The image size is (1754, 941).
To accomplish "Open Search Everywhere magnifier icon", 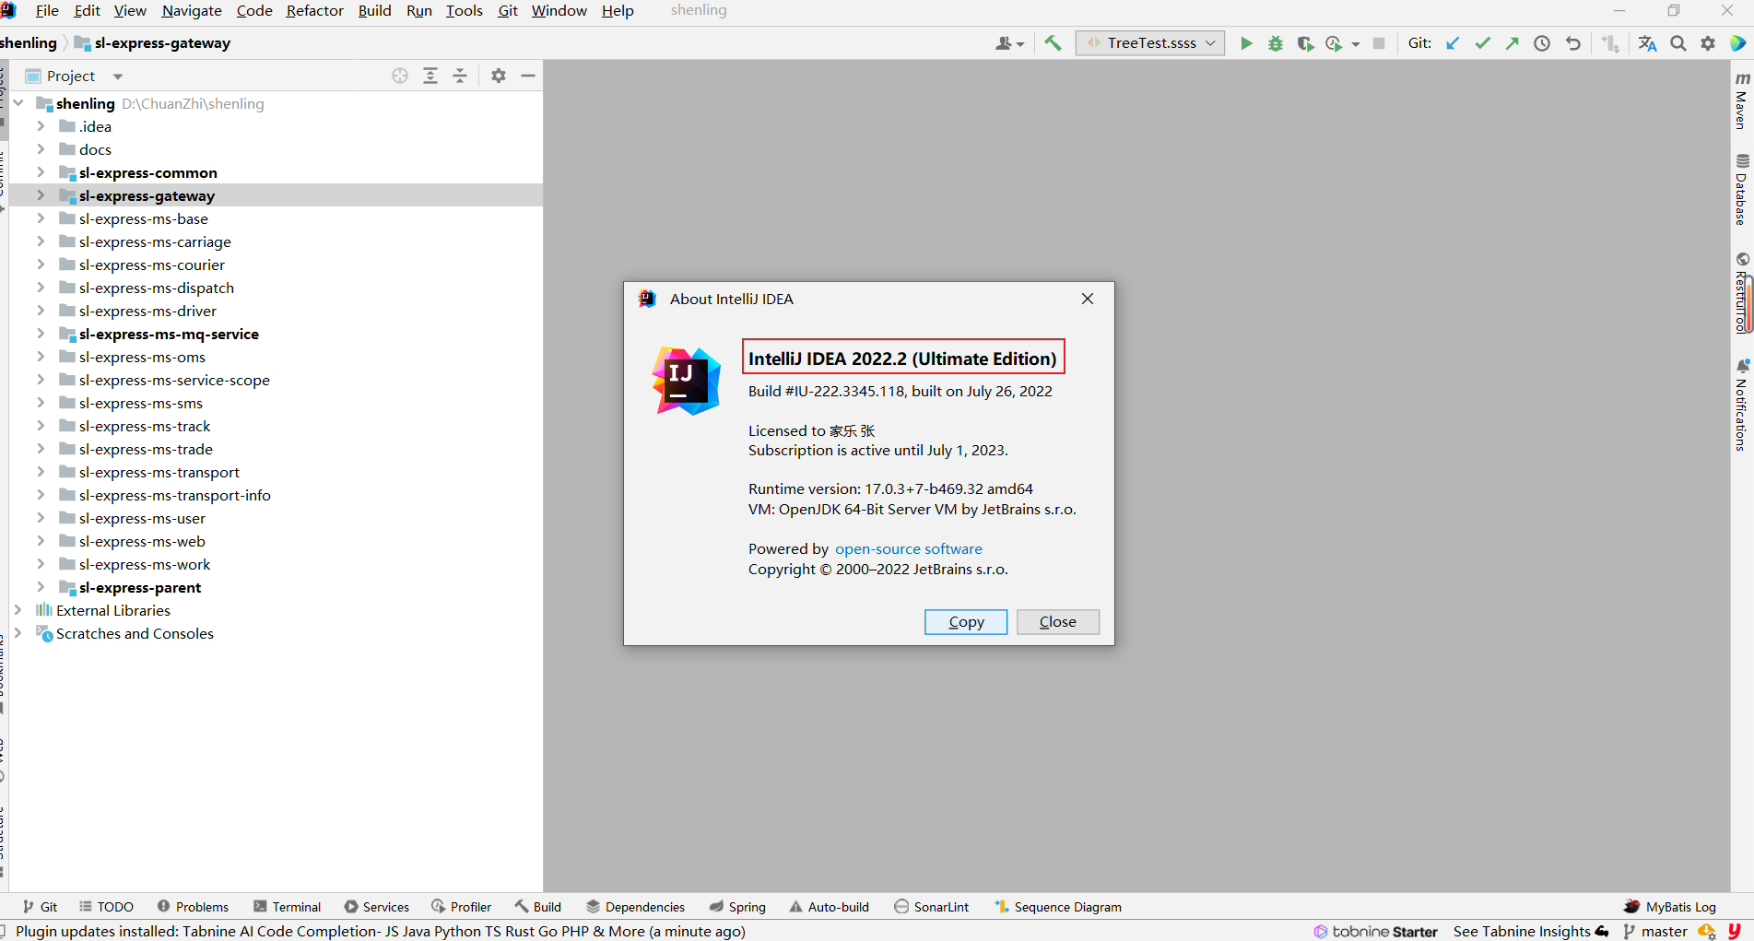I will click(1678, 43).
